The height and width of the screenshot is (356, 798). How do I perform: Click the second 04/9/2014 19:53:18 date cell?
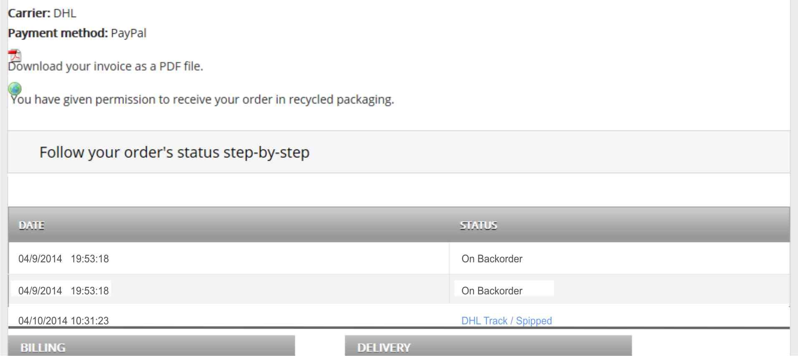pyautogui.click(x=229, y=290)
